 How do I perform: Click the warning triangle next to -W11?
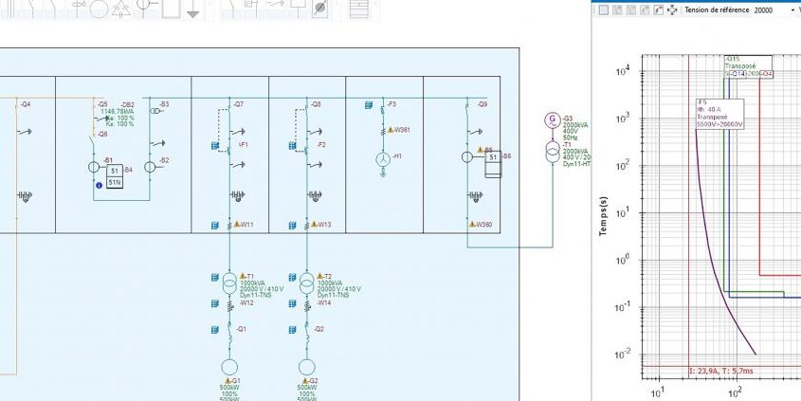coord(237,224)
